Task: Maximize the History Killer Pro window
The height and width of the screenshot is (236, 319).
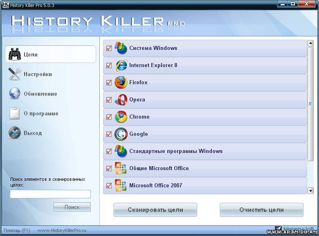Action: [x=293, y=4]
